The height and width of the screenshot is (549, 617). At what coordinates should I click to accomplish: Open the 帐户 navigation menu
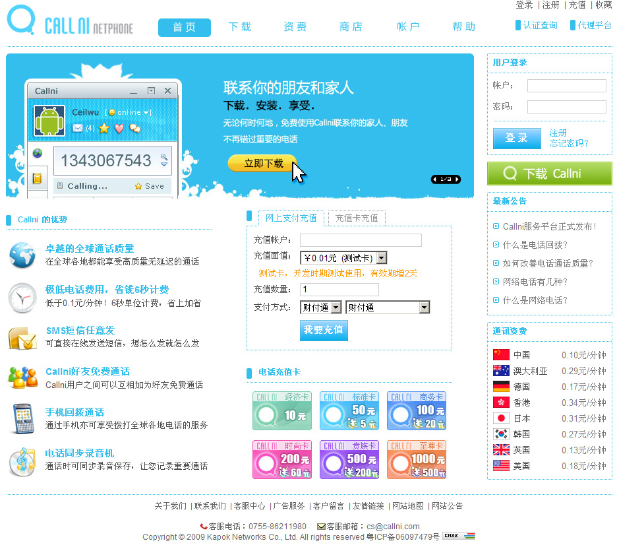pos(408,27)
